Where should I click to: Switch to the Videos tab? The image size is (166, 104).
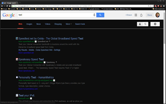(x=47, y=24)
